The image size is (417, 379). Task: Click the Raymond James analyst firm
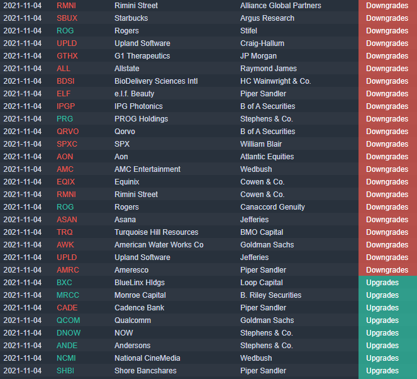click(269, 69)
